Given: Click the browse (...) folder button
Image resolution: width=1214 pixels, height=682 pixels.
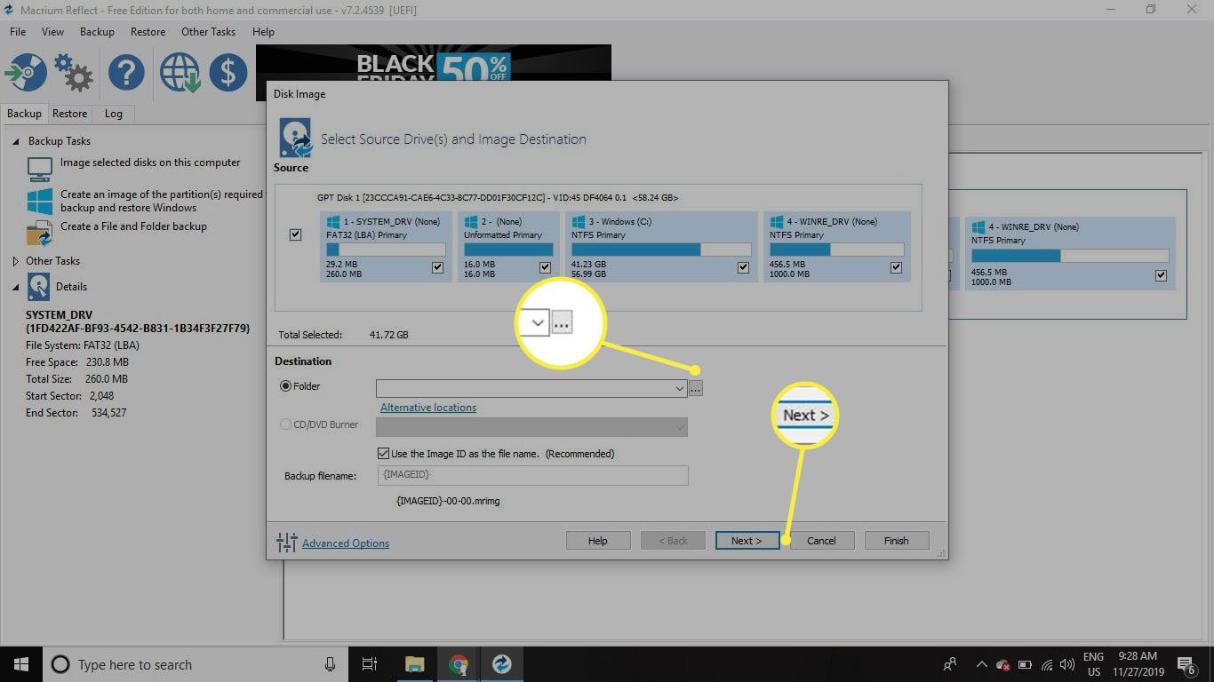Looking at the screenshot, I should pyautogui.click(x=696, y=388).
